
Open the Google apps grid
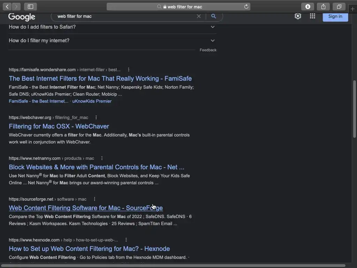(x=312, y=16)
